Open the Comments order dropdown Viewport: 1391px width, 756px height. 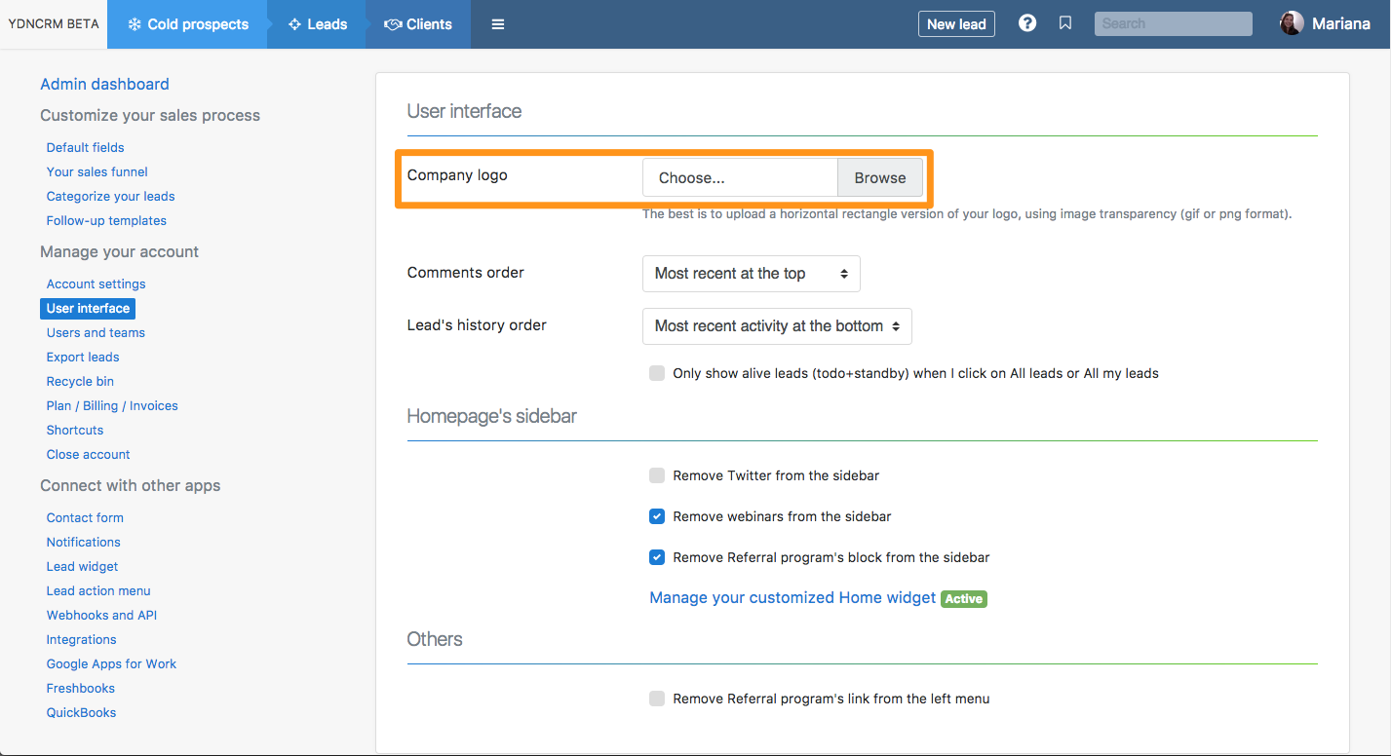[751, 274]
